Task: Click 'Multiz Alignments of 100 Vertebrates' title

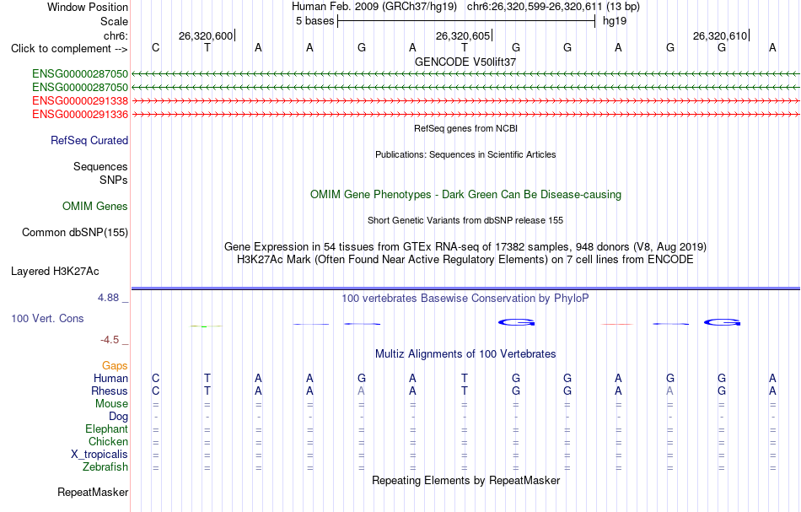Action: [465, 354]
